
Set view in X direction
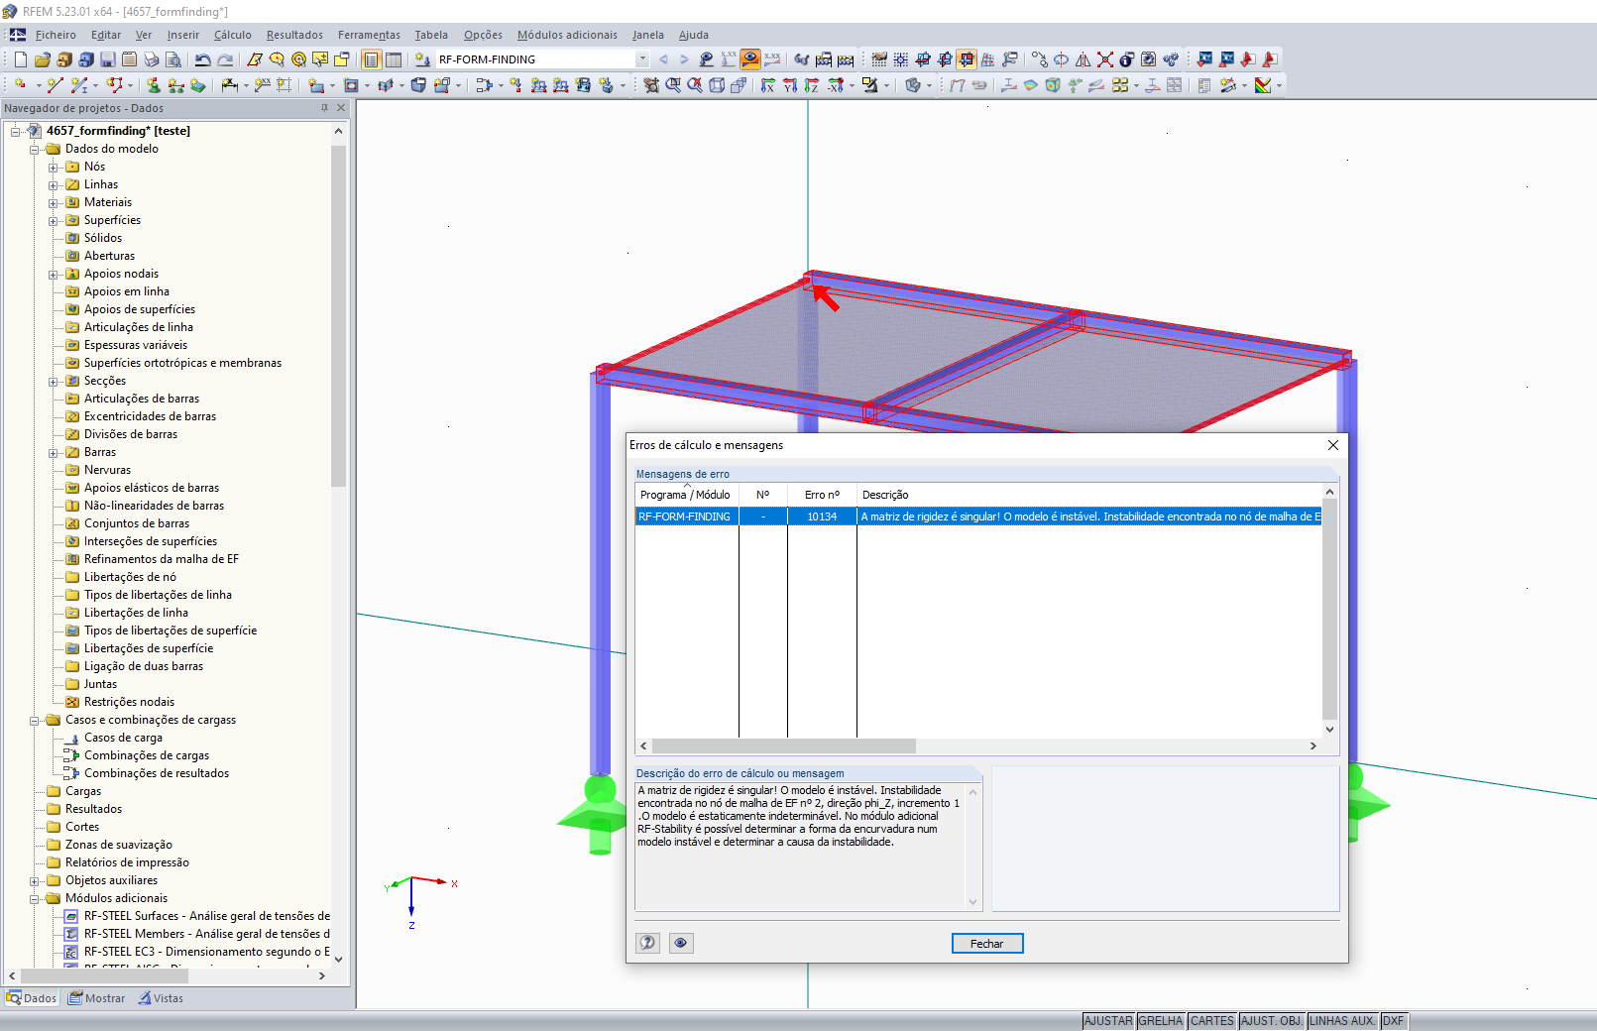(x=768, y=85)
